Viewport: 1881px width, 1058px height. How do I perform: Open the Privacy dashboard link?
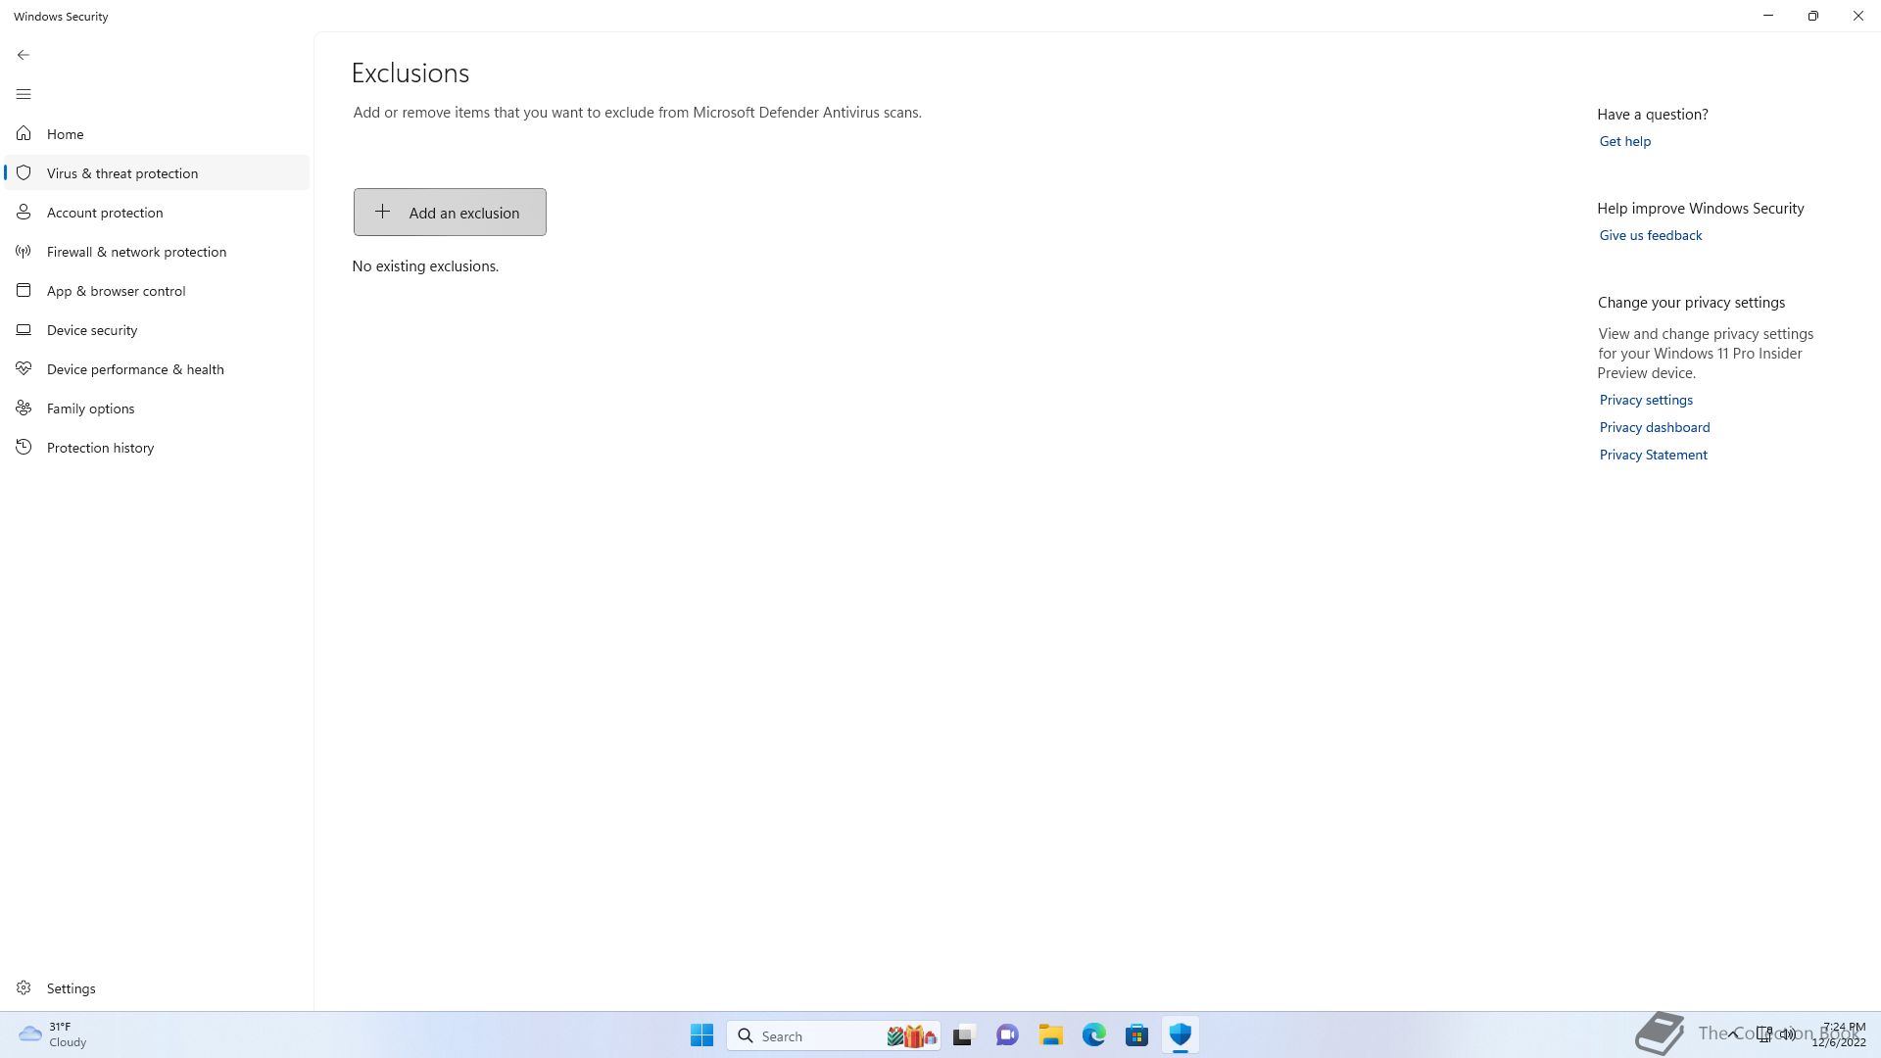(1654, 427)
